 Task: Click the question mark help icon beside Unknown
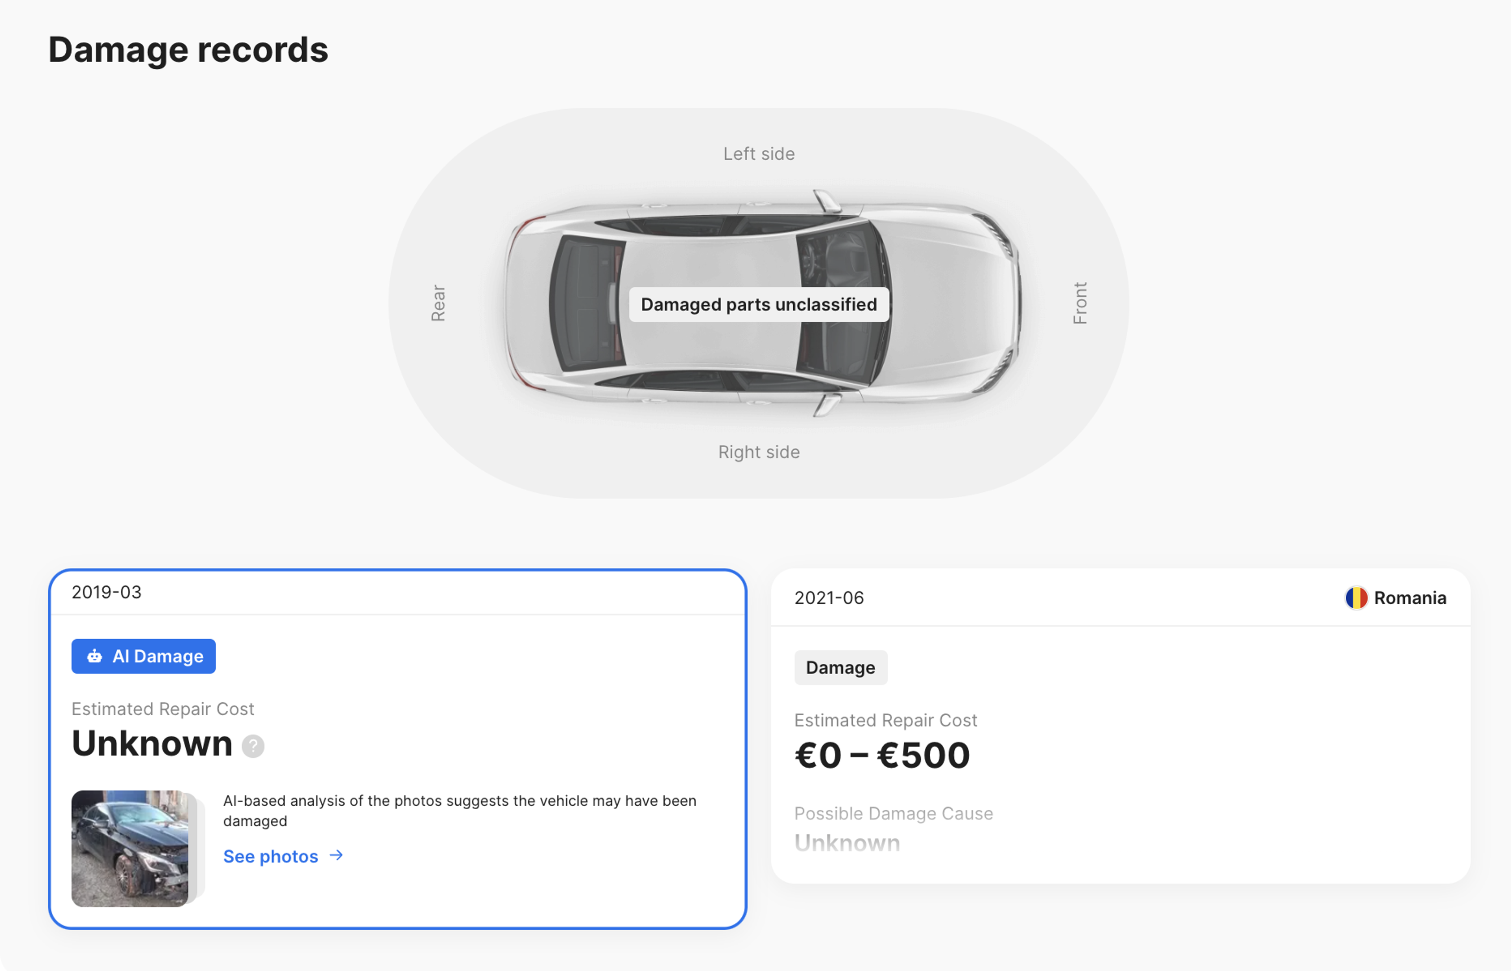click(253, 746)
